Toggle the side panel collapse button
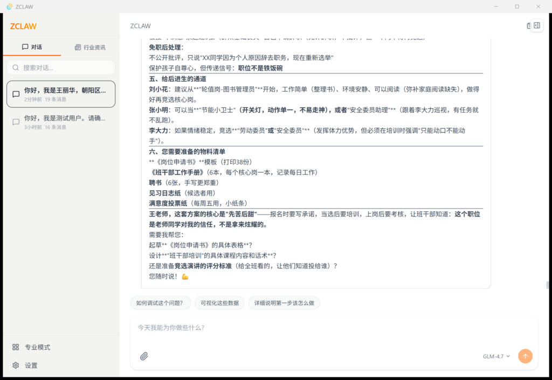Image resolution: width=552 pixels, height=380 pixels. [537, 25]
